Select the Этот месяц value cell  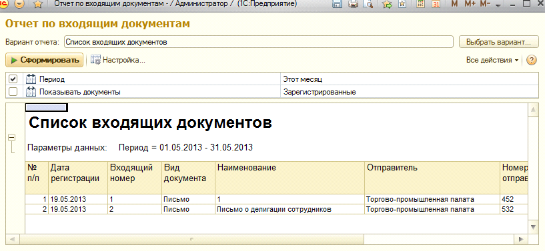pyautogui.click(x=409, y=79)
